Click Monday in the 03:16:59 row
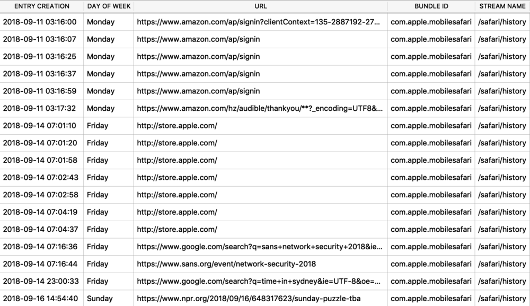Viewport: 530px width, 306px height. coord(101,91)
